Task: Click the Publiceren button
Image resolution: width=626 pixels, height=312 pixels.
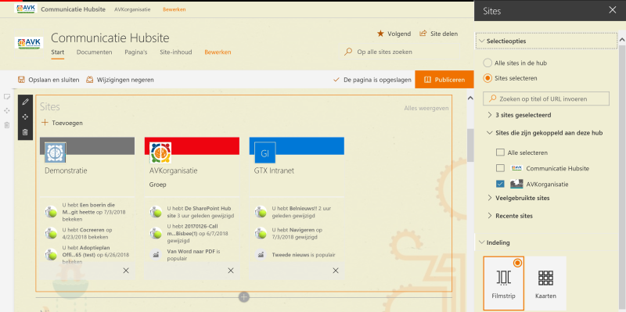Action: pos(444,80)
